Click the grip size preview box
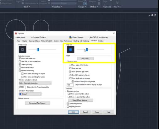This screenshot has width=159, height=129. pyautogui.click(x=70, y=50)
